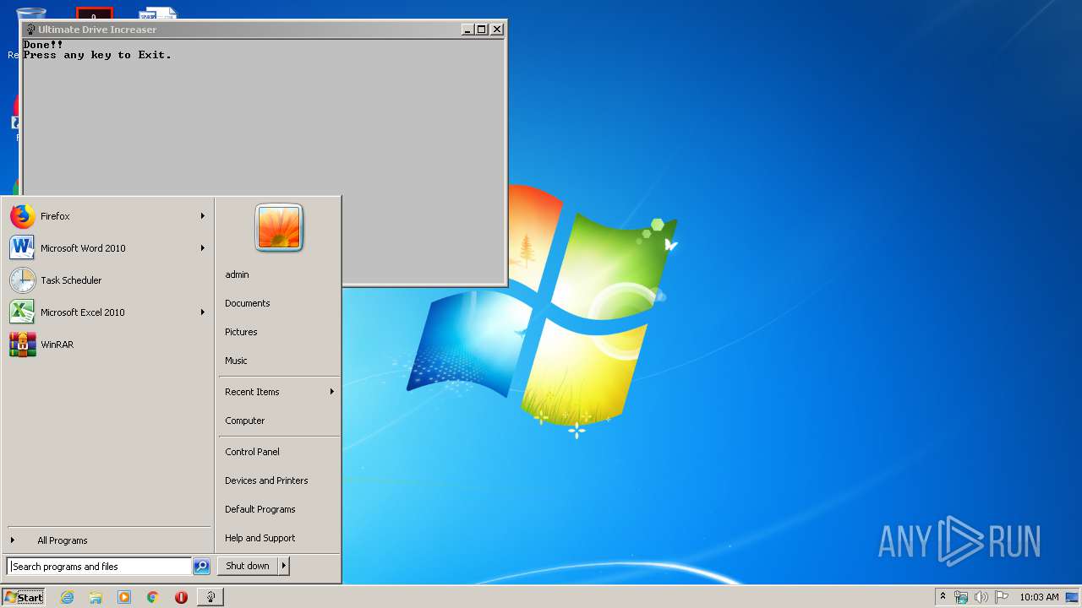Viewport: 1082px width, 608px height.
Task: Open Music library link
Action: pos(279,361)
